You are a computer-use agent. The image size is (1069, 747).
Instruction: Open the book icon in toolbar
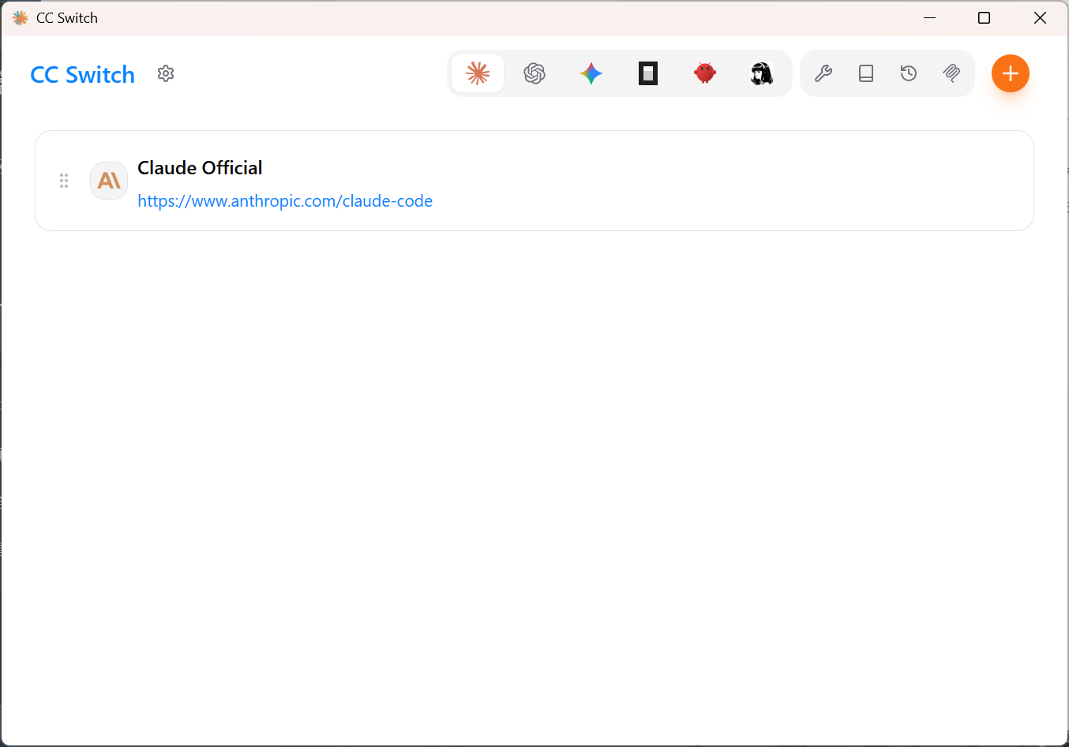(866, 73)
